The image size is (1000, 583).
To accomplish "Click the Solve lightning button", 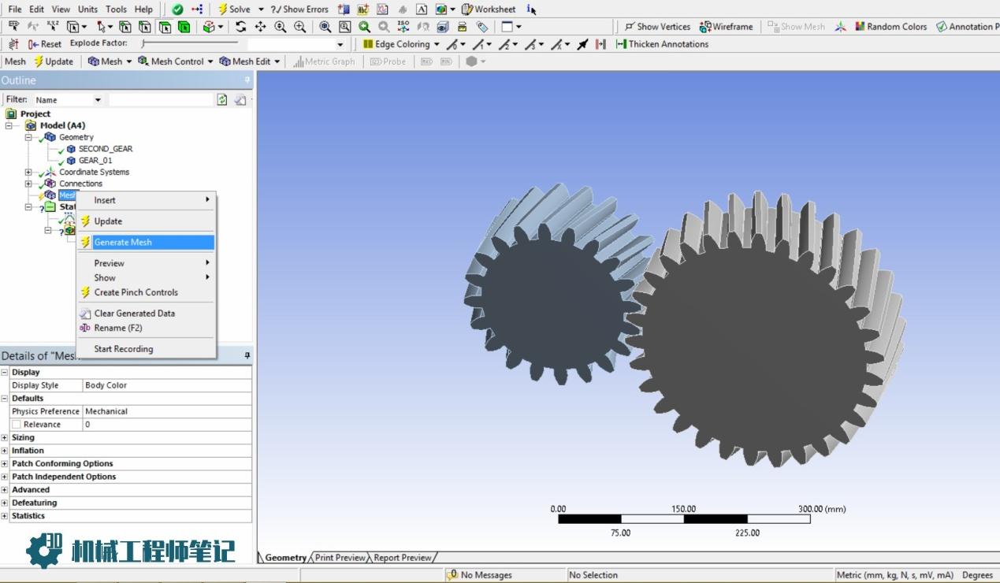I will point(234,9).
